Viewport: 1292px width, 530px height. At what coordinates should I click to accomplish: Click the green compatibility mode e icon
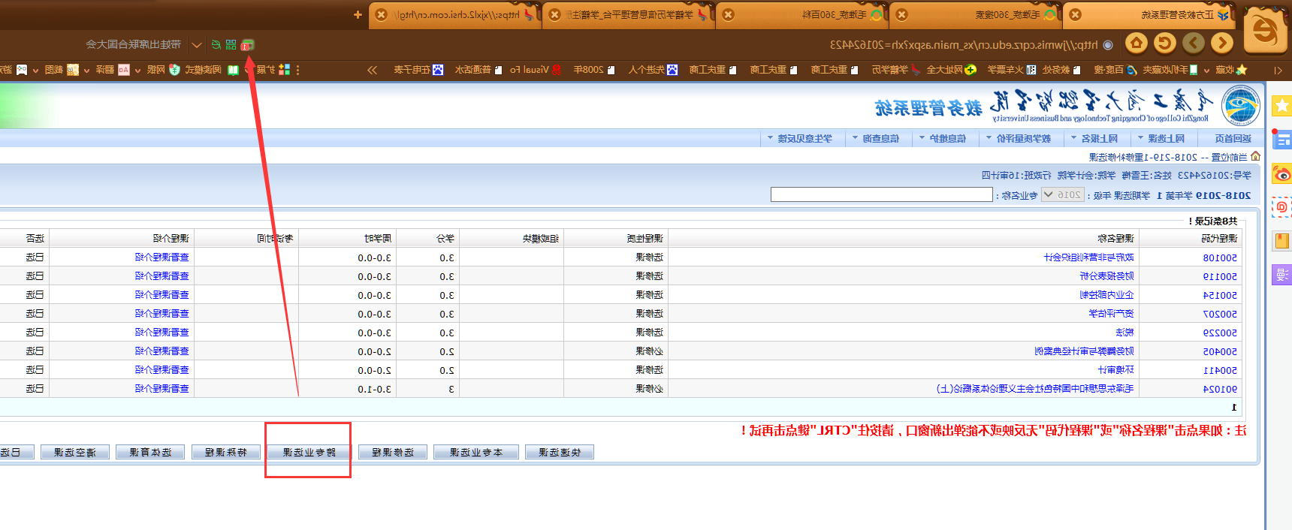216,45
